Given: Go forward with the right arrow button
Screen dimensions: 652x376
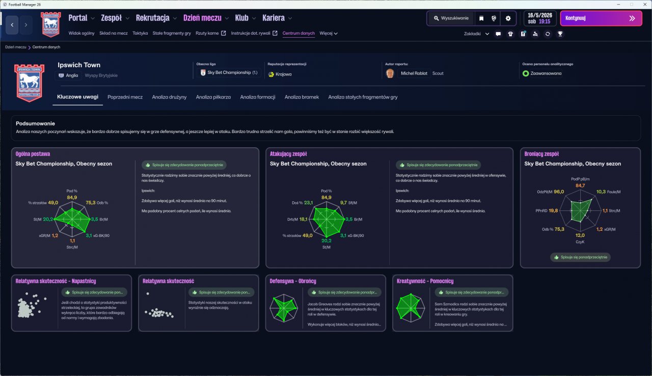Looking at the screenshot, I should [26, 24].
